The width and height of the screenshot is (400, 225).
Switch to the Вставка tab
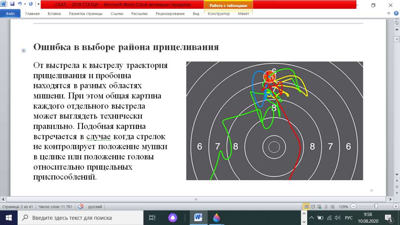[x=54, y=14]
